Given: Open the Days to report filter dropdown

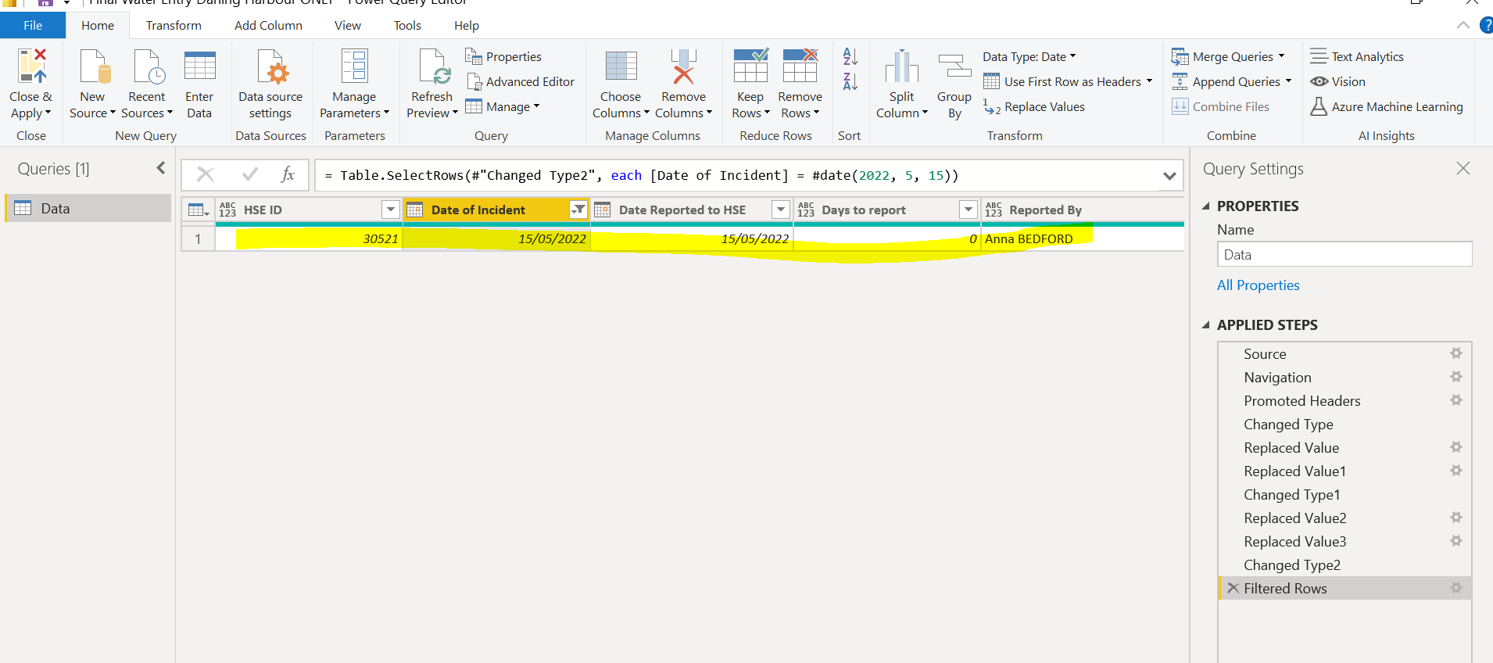Looking at the screenshot, I should (968, 210).
